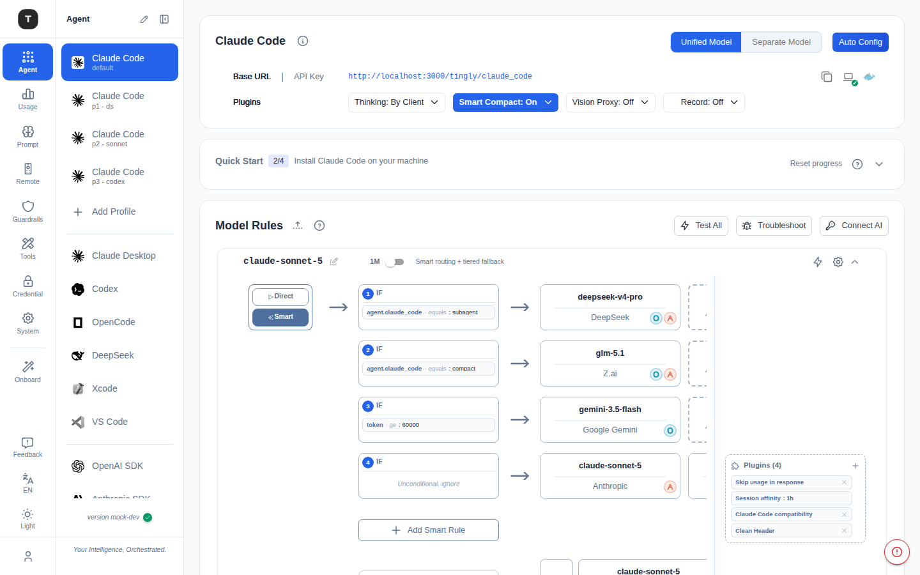Click the Auto Config button
Image resolution: width=920 pixels, height=575 pixels.
860,42
